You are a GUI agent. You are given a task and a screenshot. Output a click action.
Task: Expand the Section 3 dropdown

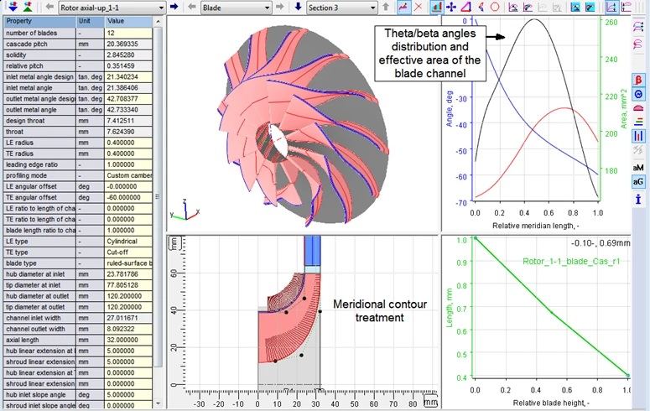pos(341,7)
